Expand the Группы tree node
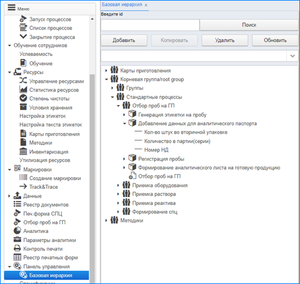The width and height of the screenshot is (300, 284). click(112, 88)
